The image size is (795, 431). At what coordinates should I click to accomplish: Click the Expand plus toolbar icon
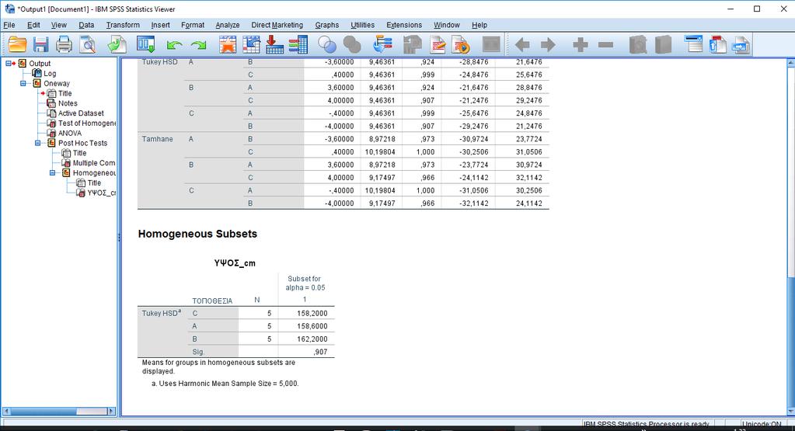[x=580, y=44]
